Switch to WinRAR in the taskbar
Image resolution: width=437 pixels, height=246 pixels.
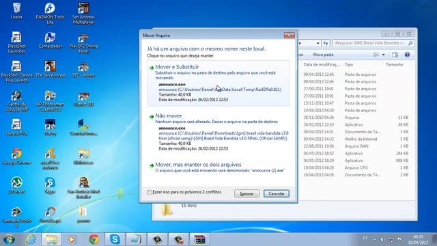(x=199, y=239)
